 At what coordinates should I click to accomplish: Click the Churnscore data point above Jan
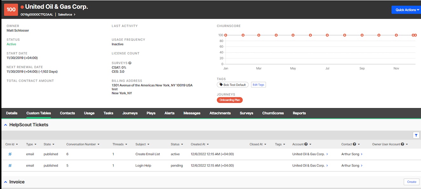point(226,35)
